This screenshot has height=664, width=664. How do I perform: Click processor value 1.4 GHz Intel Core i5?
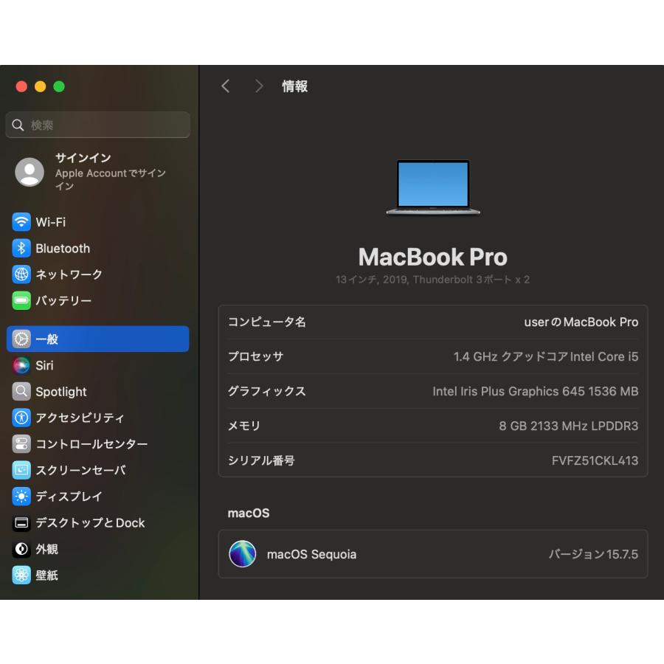pyautogui.click(x=546, y=356)
